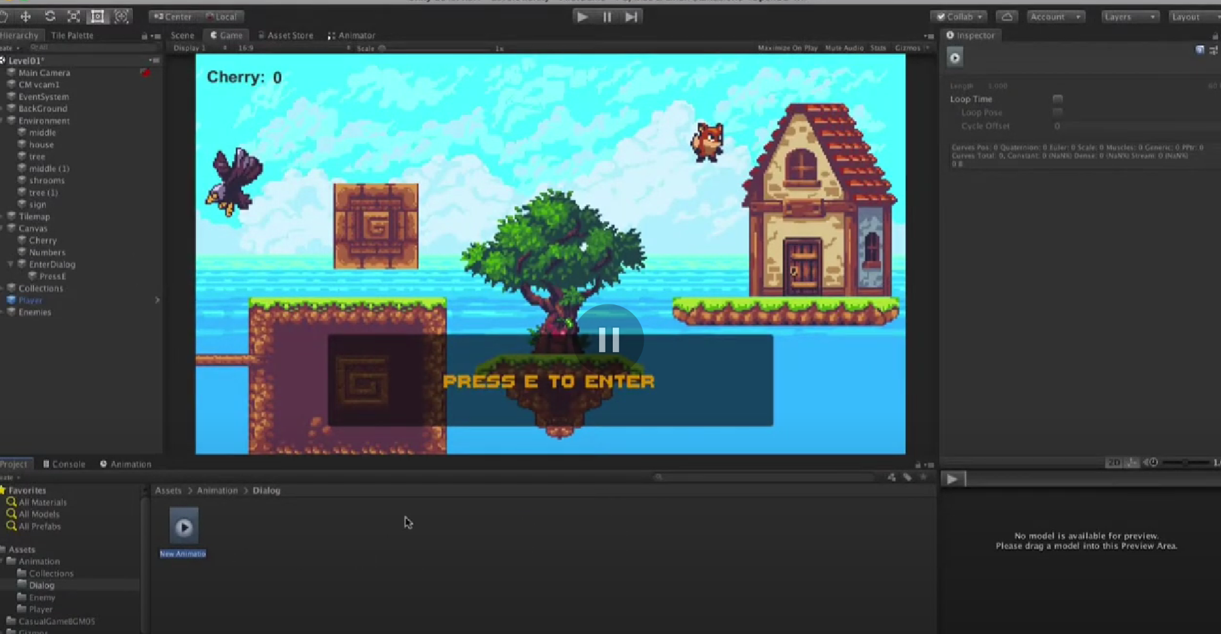Click the Project search field
This screenshot has height=634, width=1221.
[765, 477]
